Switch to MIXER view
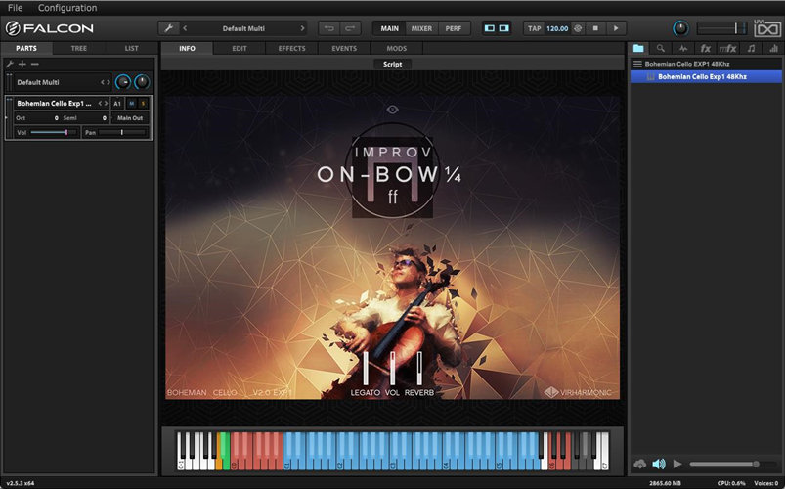Image resolution: width=785 pixels, height=489 pixels. (x=421, y=28)
